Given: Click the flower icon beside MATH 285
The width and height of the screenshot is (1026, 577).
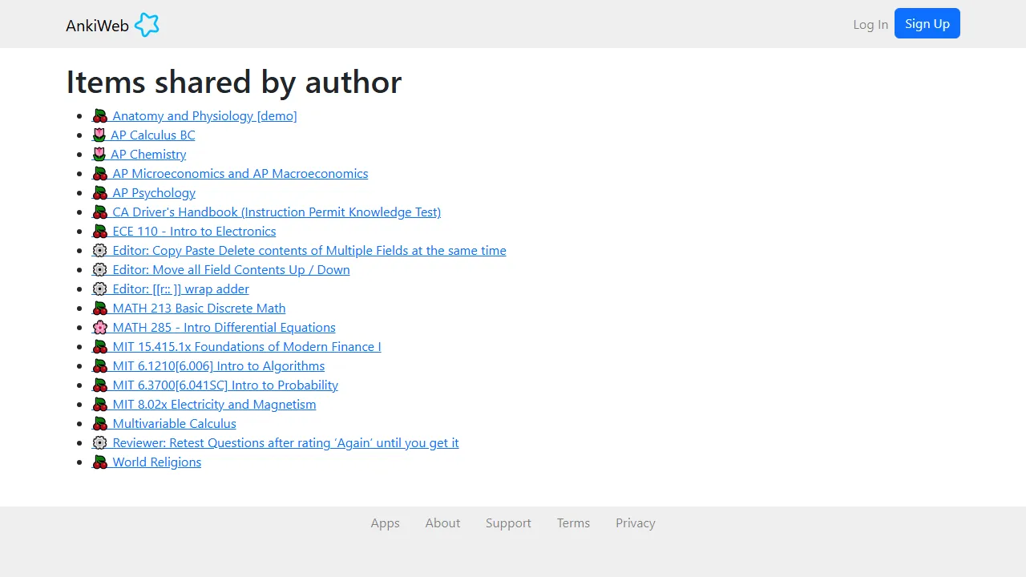Looking at the screenshot, I should point(99,327).
